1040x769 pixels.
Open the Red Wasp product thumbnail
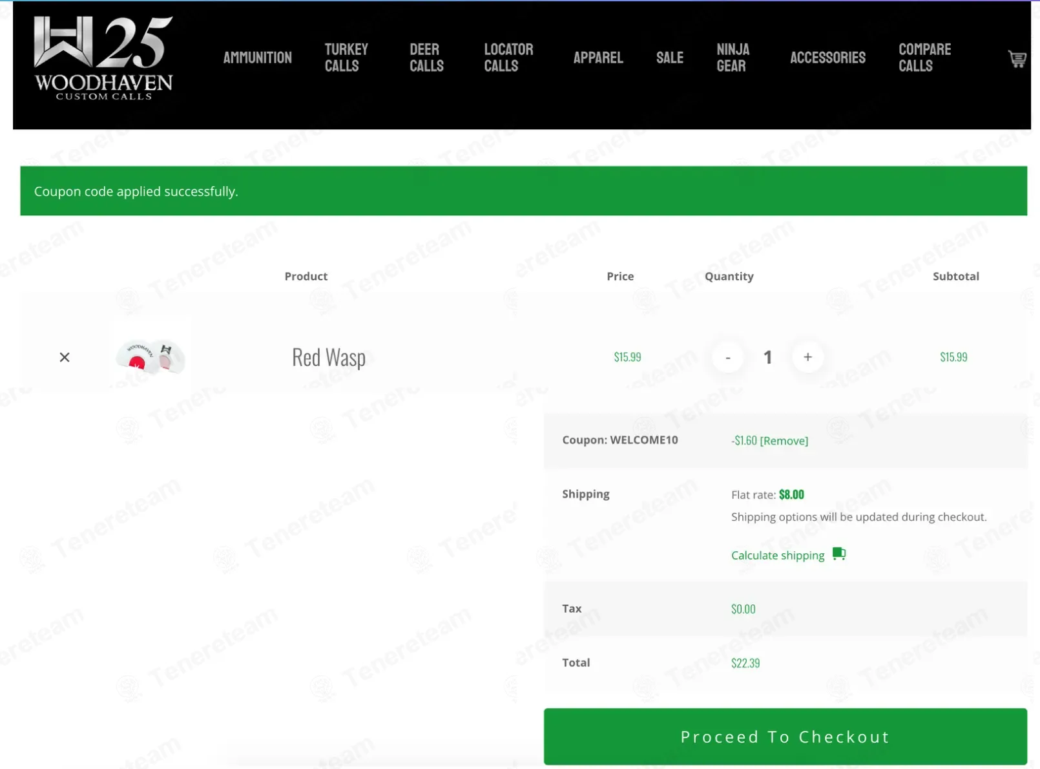pos(151,357)
